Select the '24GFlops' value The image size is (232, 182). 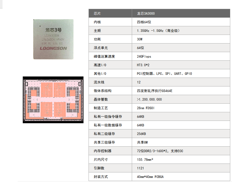[x=144, y=56]
